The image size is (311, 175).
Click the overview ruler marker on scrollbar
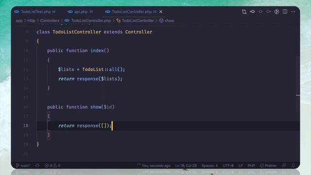[x=298, y=95]
